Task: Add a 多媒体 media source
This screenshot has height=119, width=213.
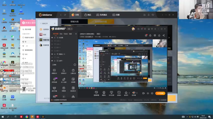Action: point(119,93)
